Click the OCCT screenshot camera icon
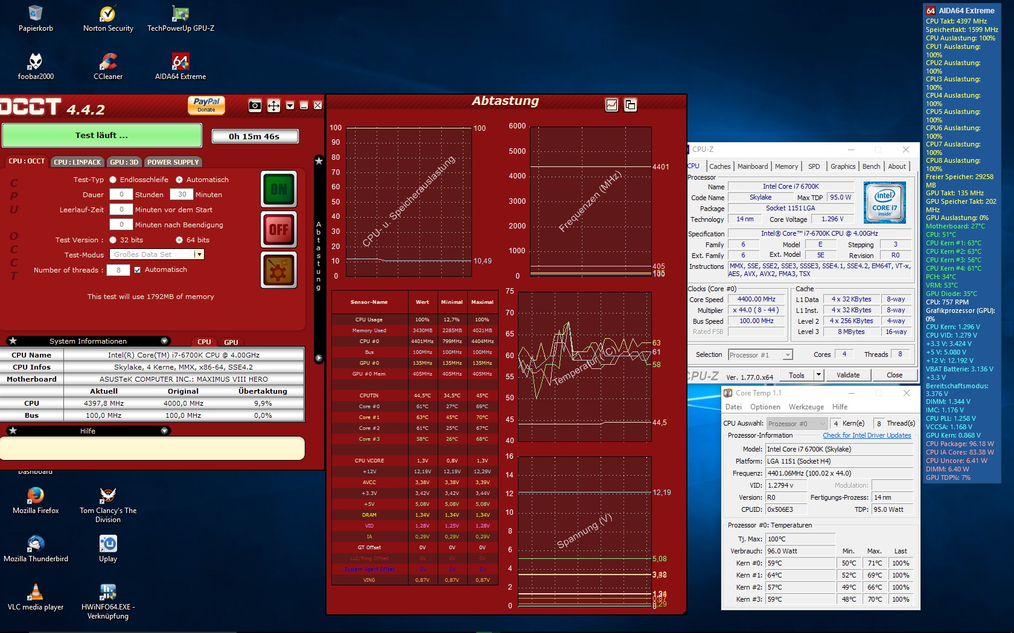 coord(255,106)
